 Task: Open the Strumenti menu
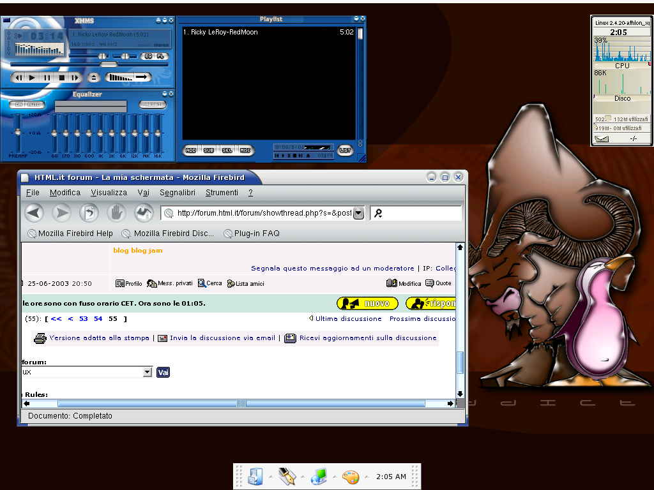click(222, 193)
